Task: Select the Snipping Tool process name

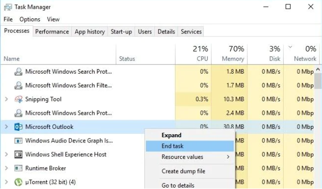Action: pyautogui.click(x=43, y=99)
